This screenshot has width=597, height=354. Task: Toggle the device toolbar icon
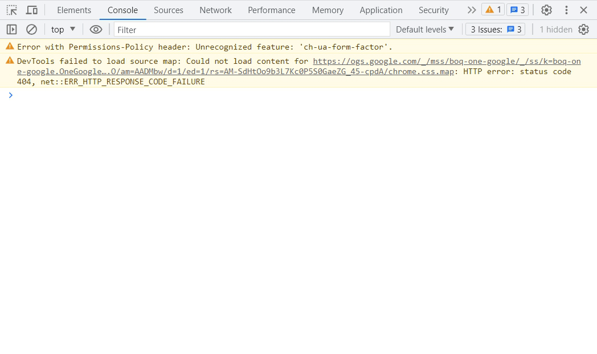click(x=31, y=10)
